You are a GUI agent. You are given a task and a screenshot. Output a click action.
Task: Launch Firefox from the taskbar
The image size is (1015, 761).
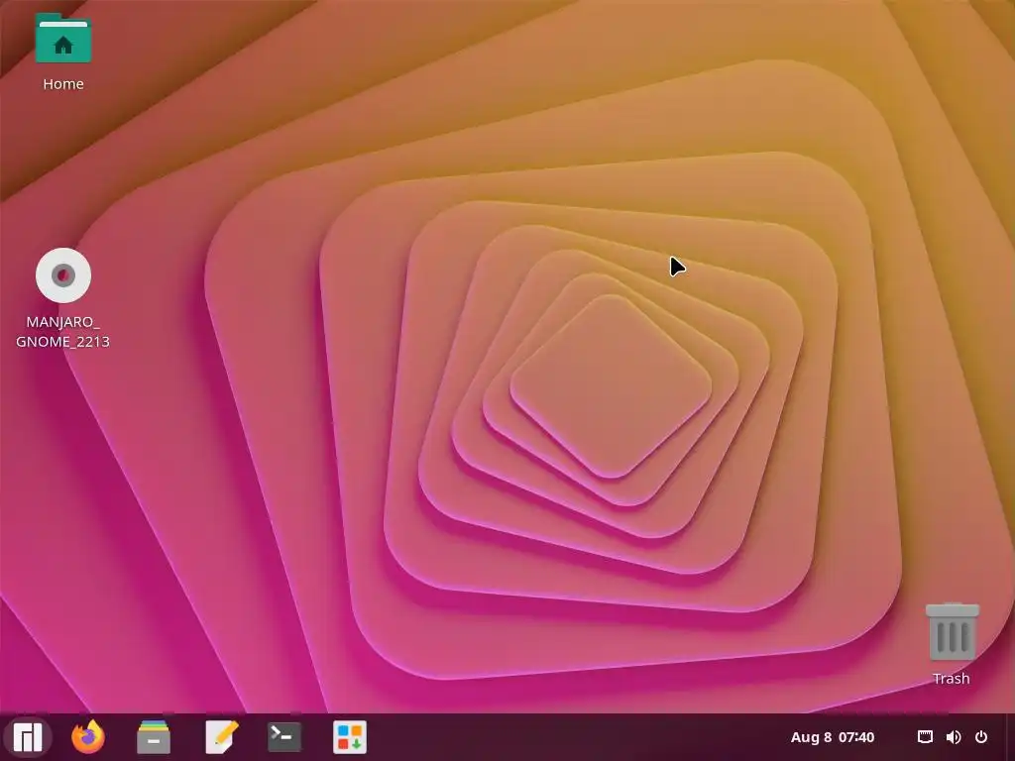tap(88, 737)
